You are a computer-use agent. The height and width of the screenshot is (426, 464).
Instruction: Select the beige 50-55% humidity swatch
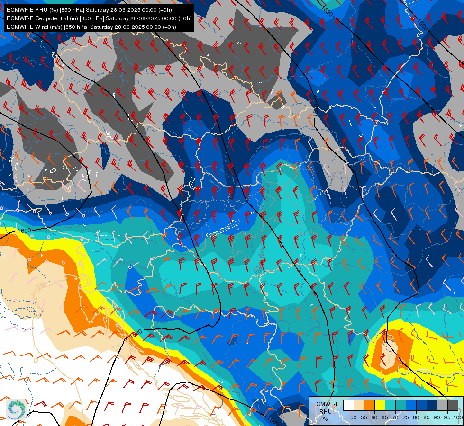pos(359,405)
